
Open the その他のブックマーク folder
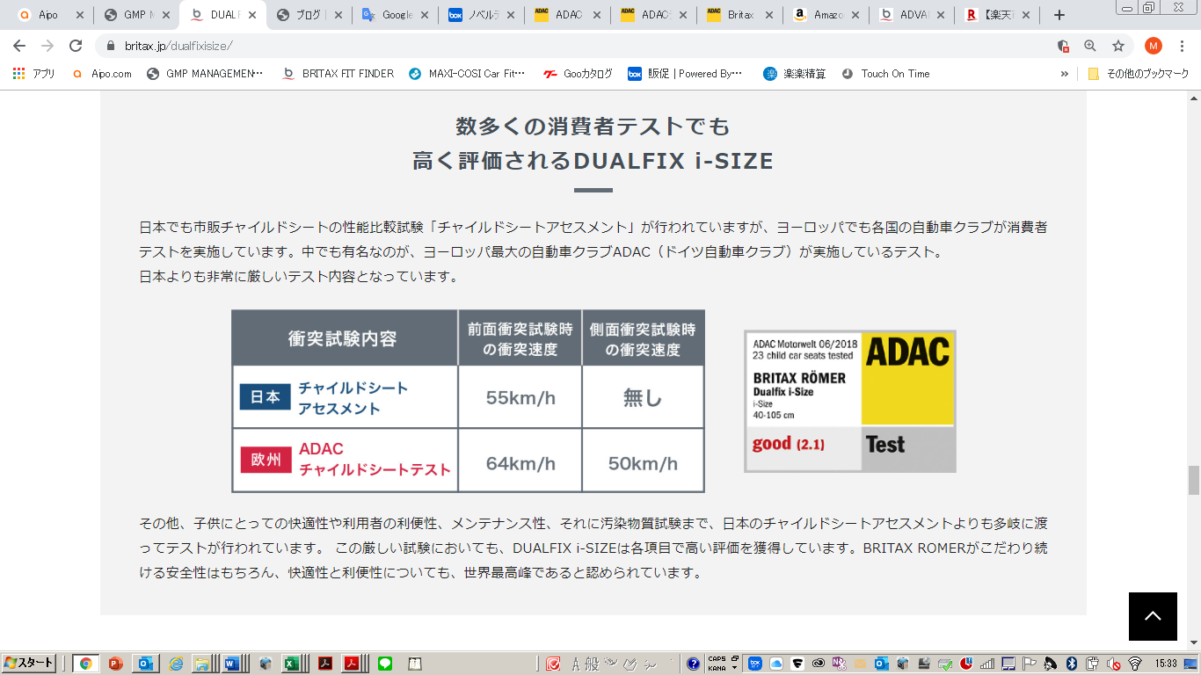click(x=1138, y=74)
